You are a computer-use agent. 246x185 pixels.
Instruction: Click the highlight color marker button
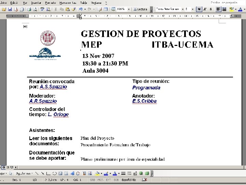coord(232,9)
